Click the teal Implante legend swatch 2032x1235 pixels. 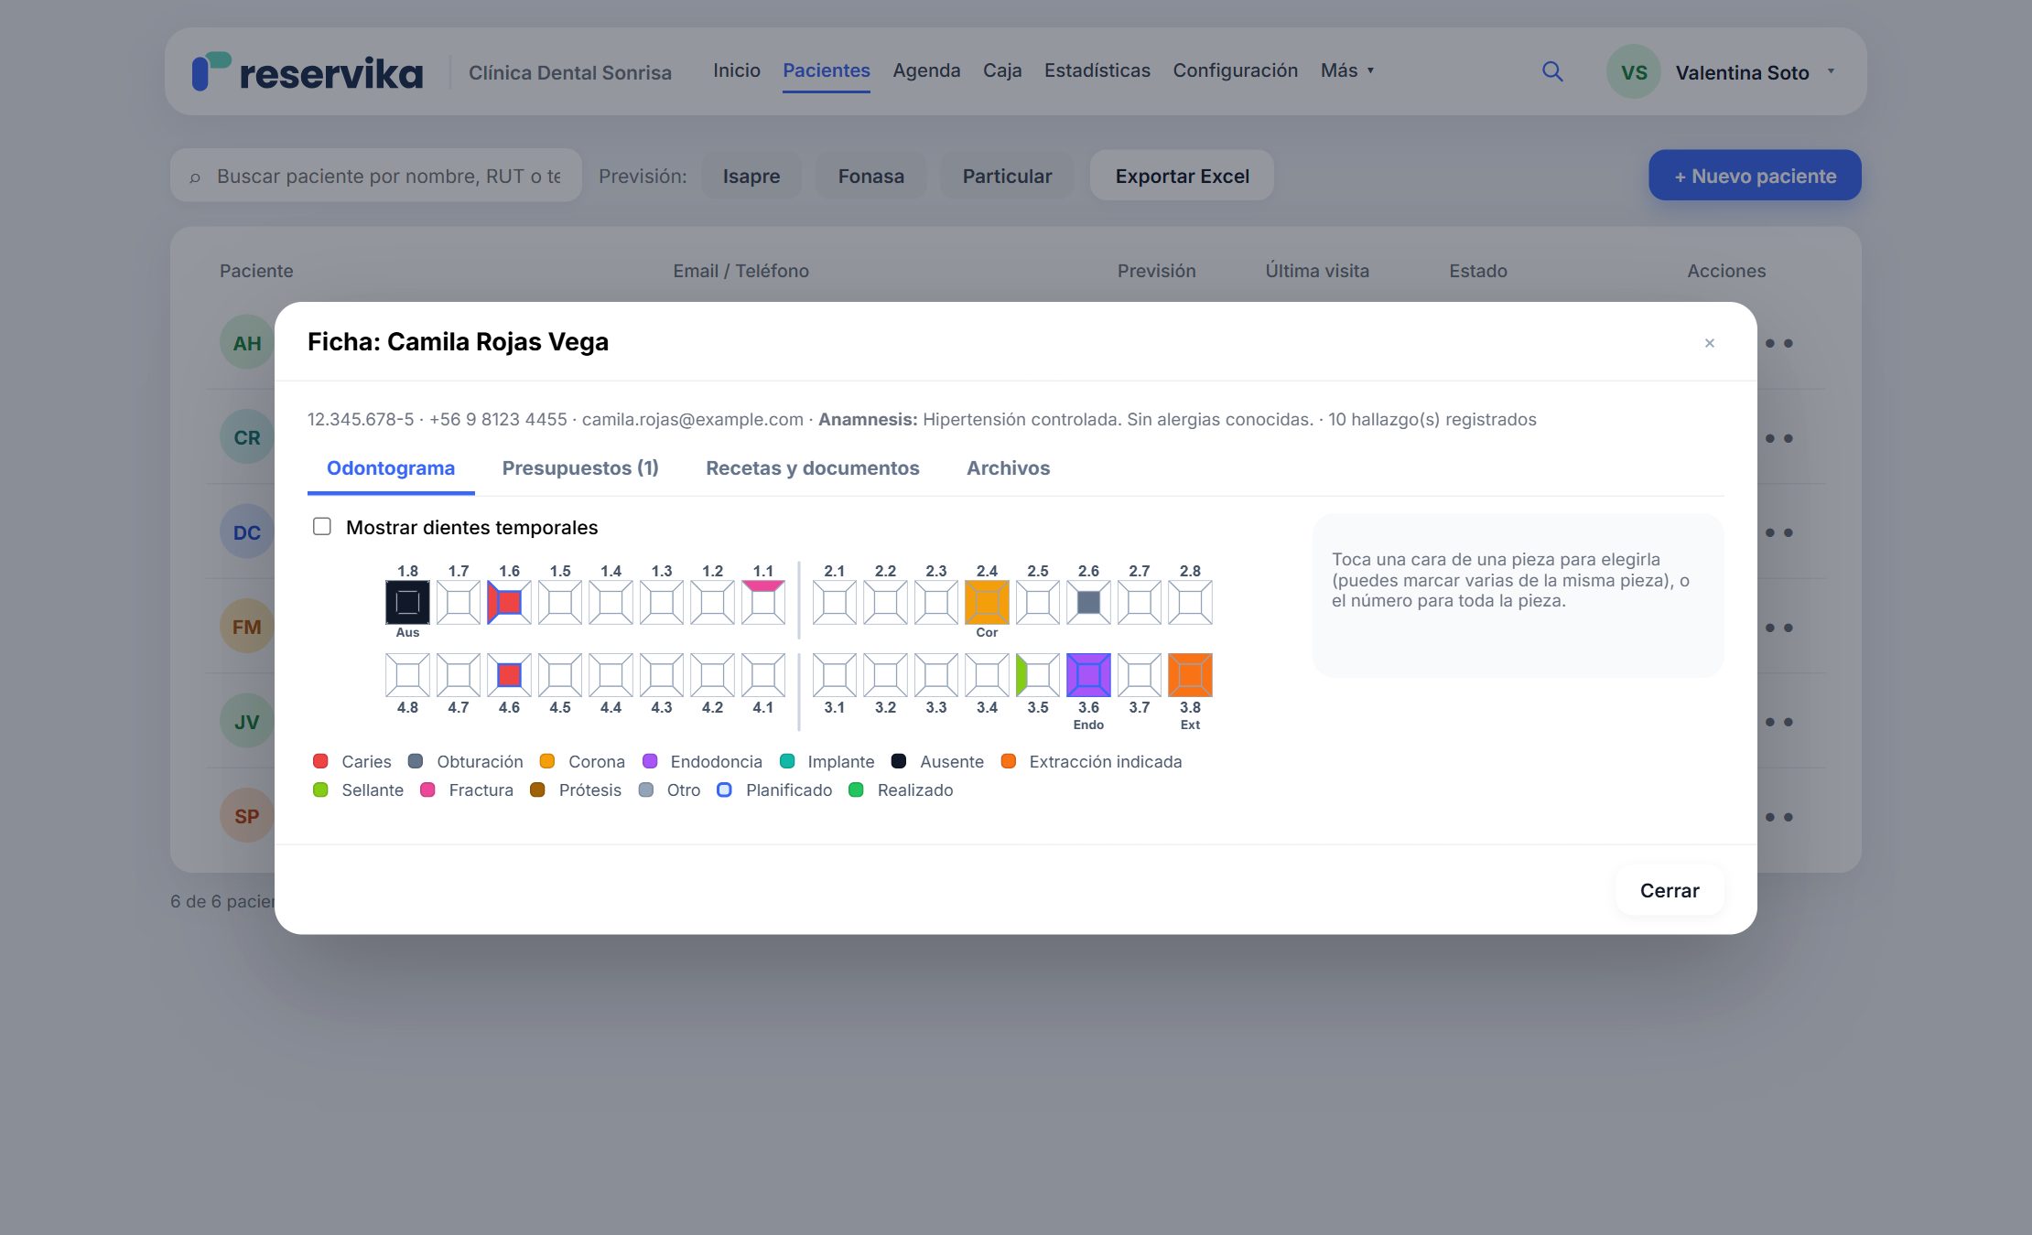[787, 761]
